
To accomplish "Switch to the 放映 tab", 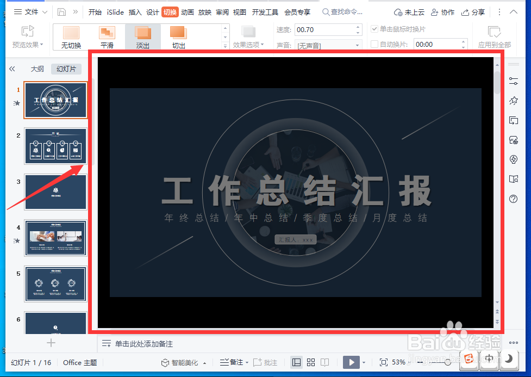I will (205, 12).
